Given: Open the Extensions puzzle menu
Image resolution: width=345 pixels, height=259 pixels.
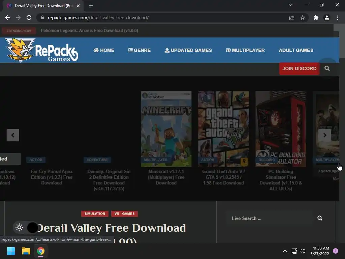Looking at the screenshot, I should click(316, 18).
